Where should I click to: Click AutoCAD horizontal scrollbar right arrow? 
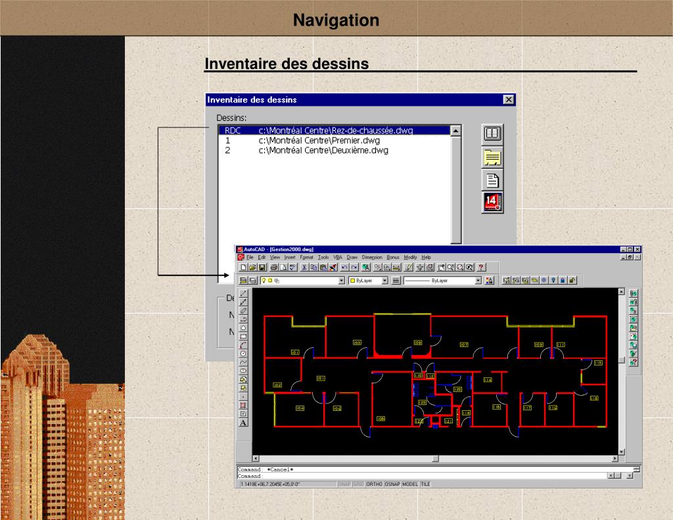(615, 459)
